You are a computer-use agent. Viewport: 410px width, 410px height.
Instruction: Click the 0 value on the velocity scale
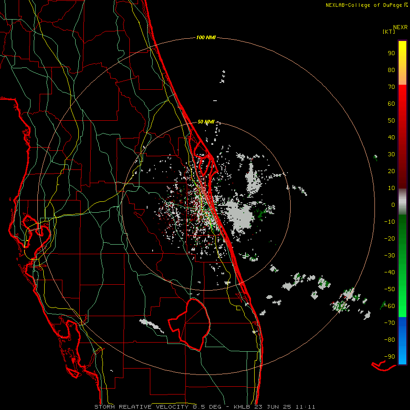click(393, 205)
